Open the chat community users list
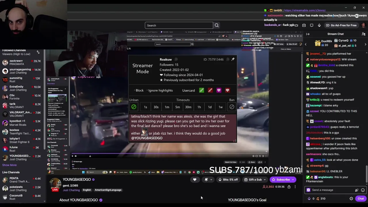The height and width of the screenshot is (207, 368). pyautogui.click(x=363, y=34)
